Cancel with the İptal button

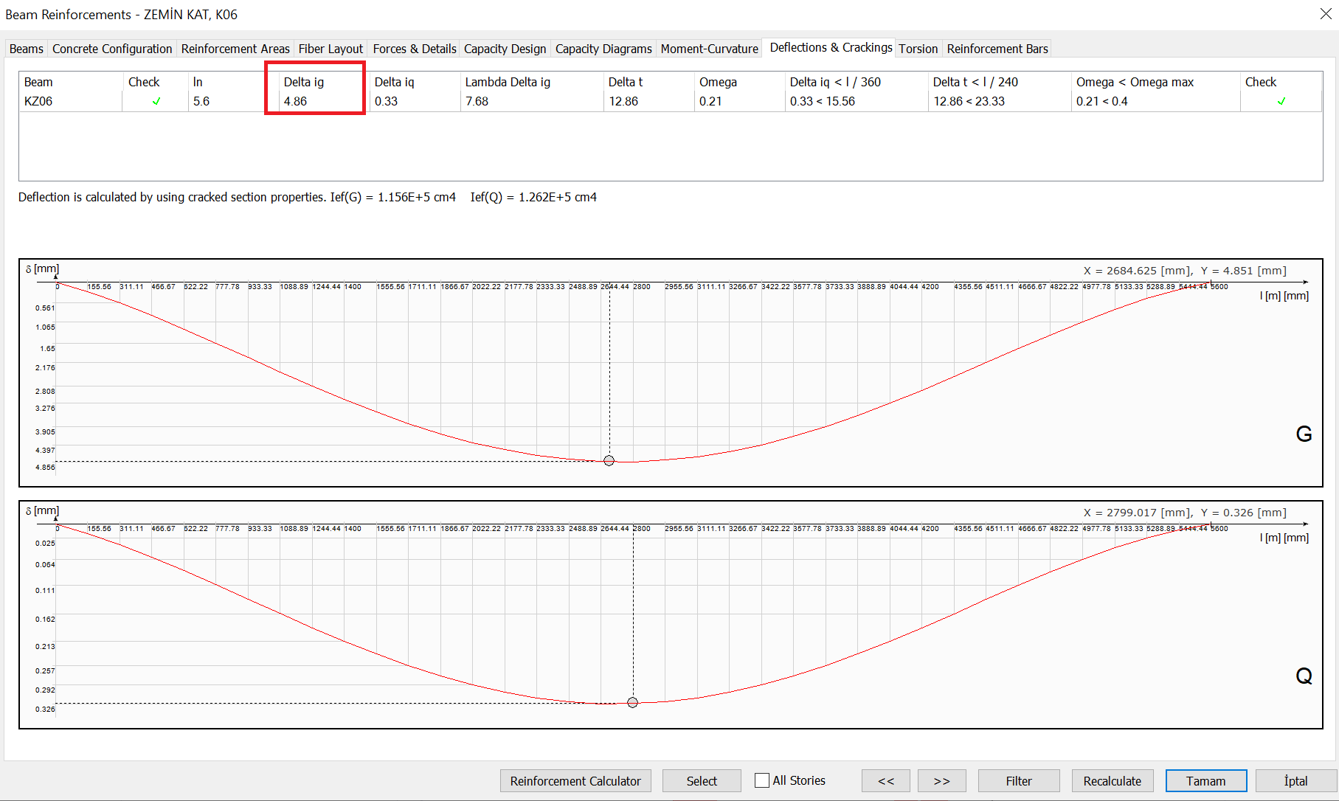click(1295, 781)
